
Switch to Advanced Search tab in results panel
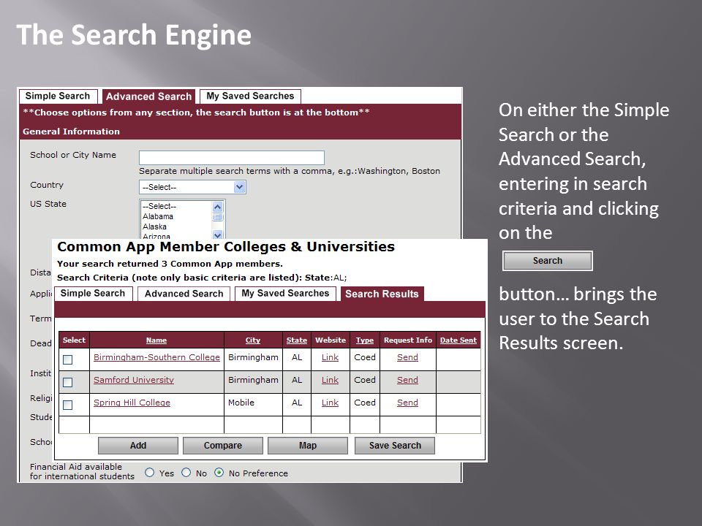tap(184, 294)
